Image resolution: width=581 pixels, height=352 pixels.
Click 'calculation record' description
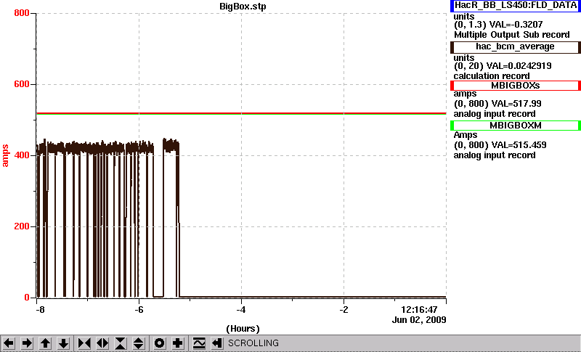click(492, 76)
